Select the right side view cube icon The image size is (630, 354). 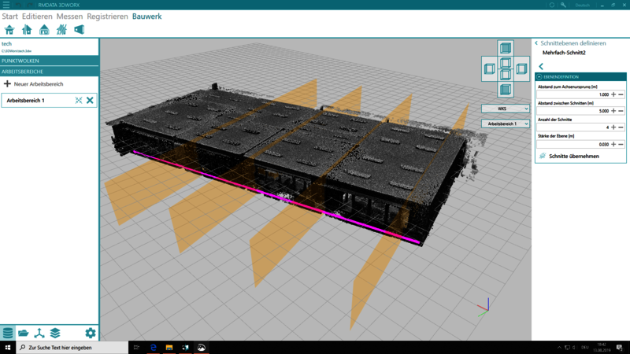(521, 69)
